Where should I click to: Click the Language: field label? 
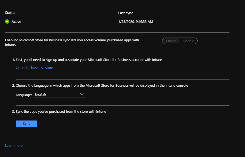(x=24, y=95)
